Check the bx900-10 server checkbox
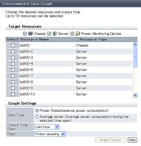This screenshot has height=146, width=141. point(13,94)
